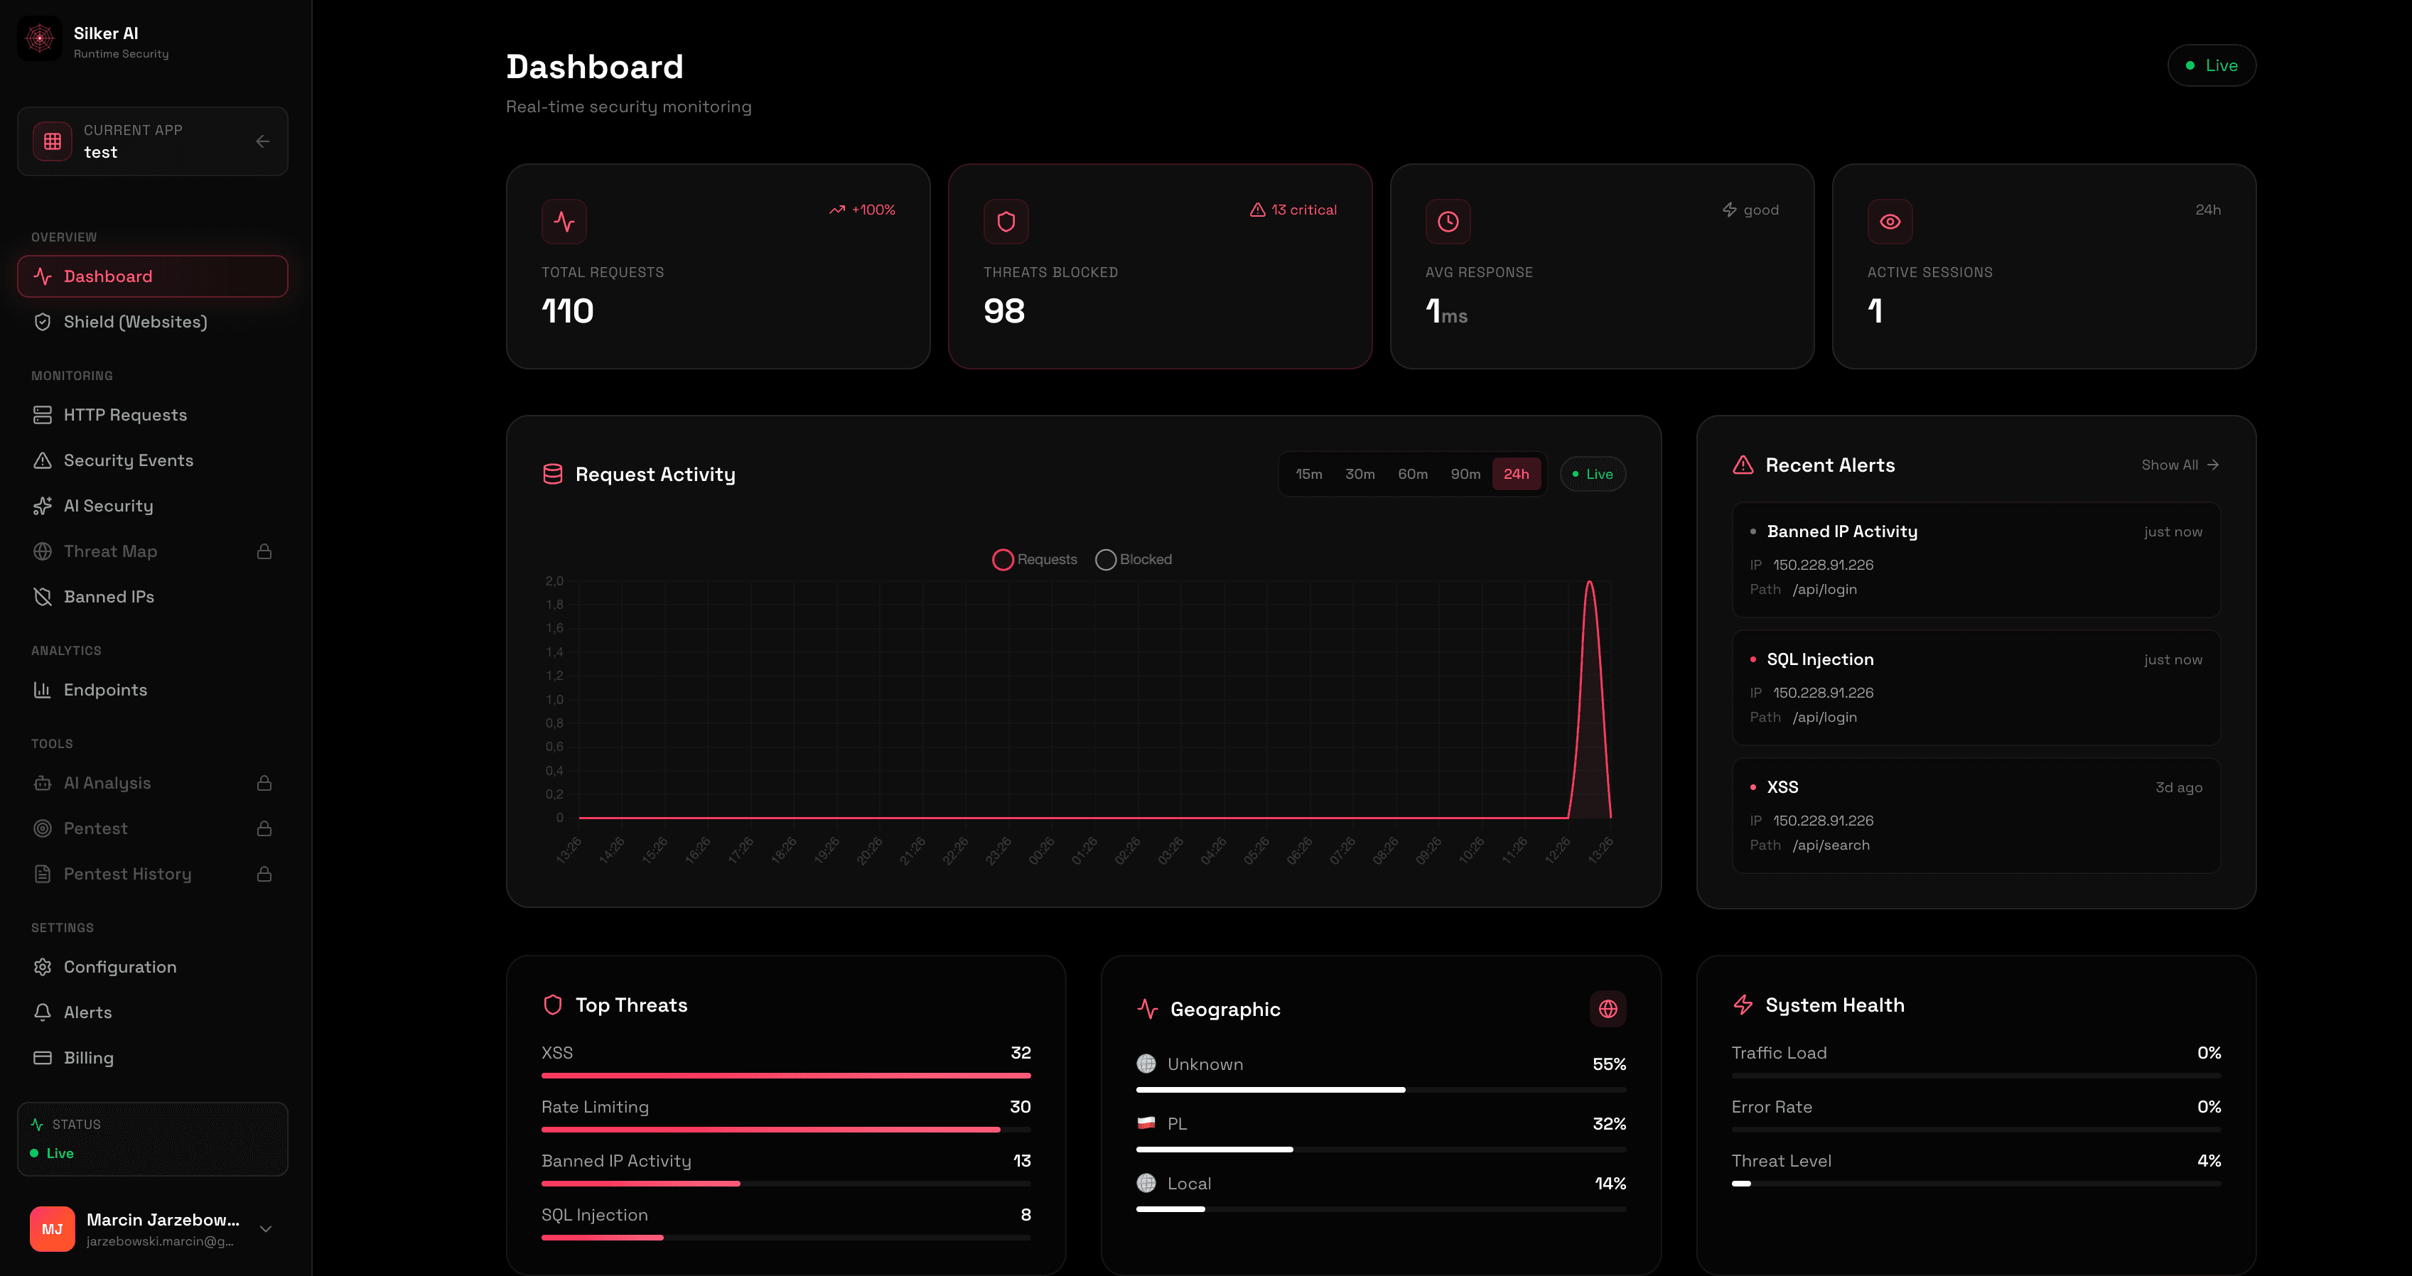Click the Threats Blocked shield icon
Image resolution: width=2412 pixels, height=1276 pixels.
pyautogui.click(x=1006, y=222)
